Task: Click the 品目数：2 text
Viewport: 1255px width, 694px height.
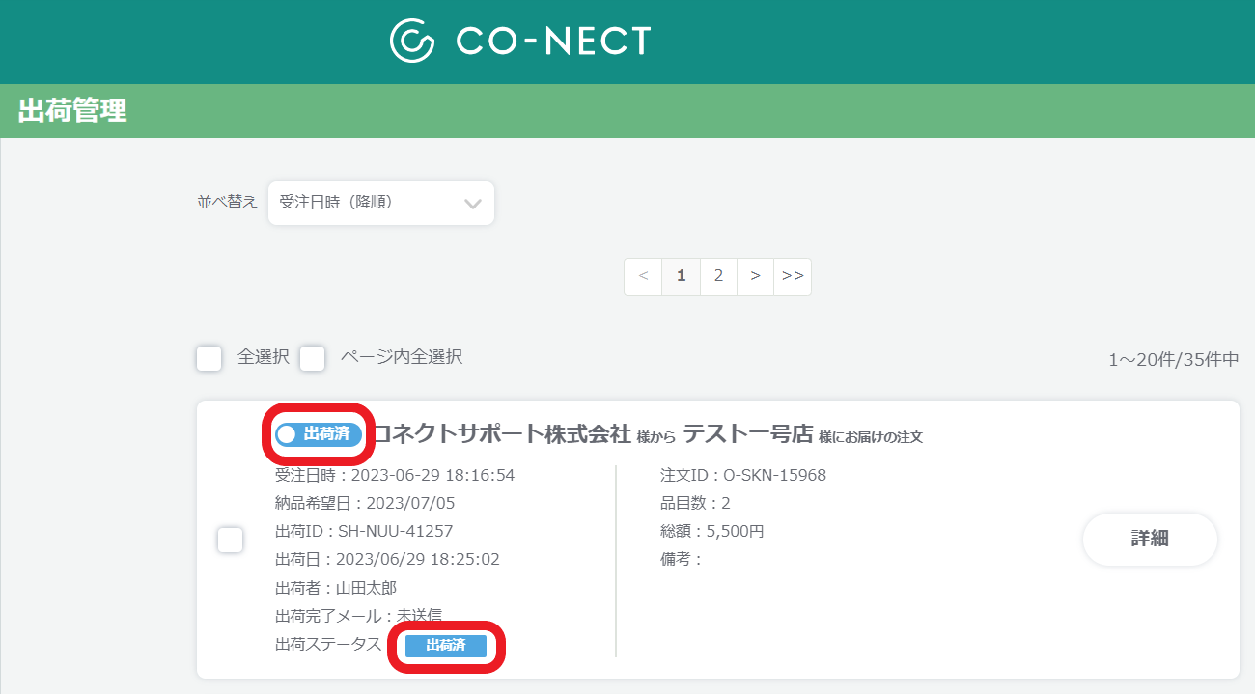Action: pos(695,503)
